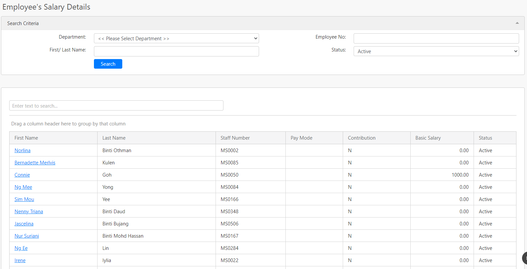The image size is (527, 269).
Task: Open the Sim Mou employee link
Action: tap(24, 199)
